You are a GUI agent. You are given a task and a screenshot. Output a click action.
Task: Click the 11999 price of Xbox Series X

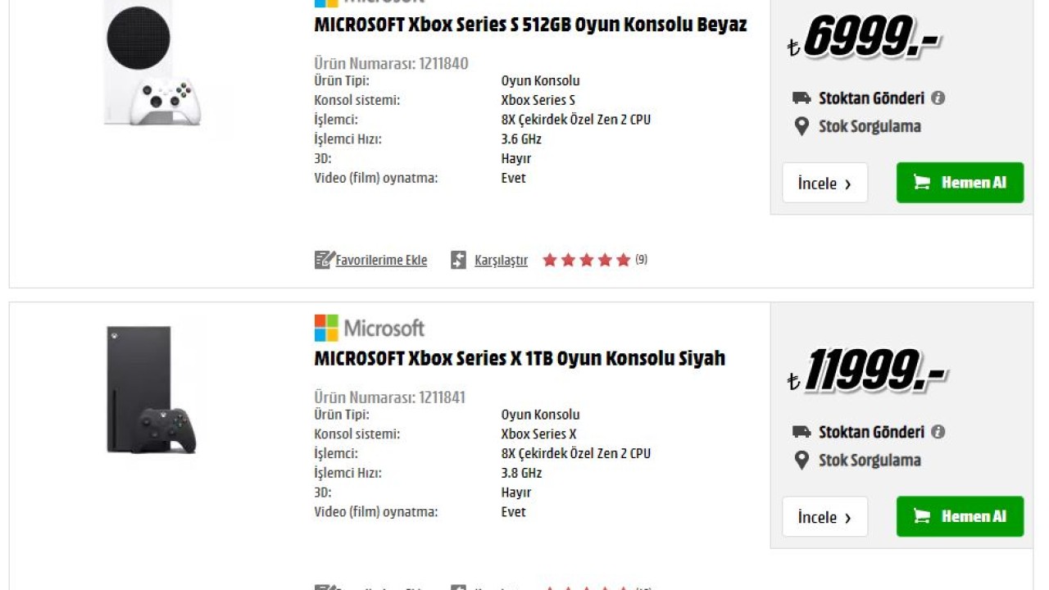(x=873, y=372)
